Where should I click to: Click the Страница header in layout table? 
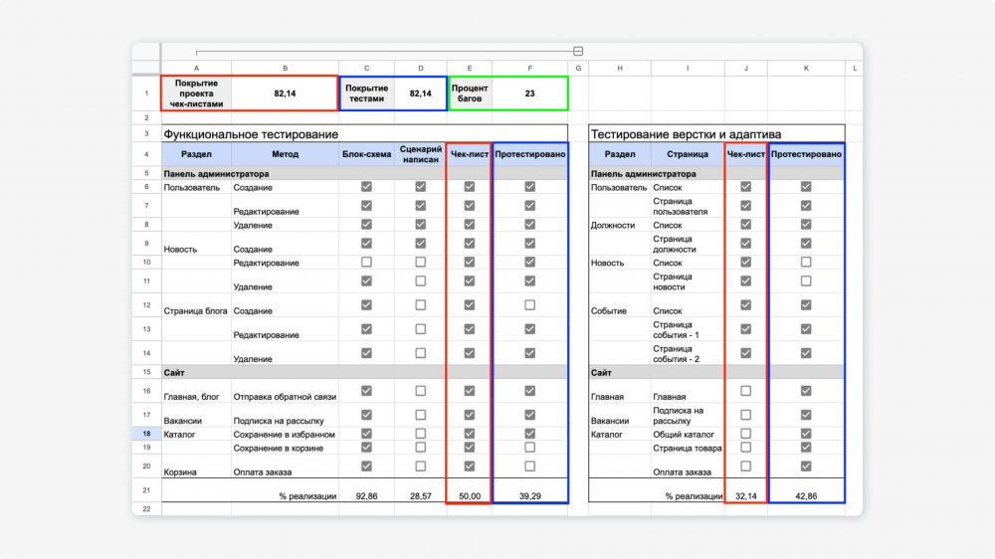click(688, 154)
